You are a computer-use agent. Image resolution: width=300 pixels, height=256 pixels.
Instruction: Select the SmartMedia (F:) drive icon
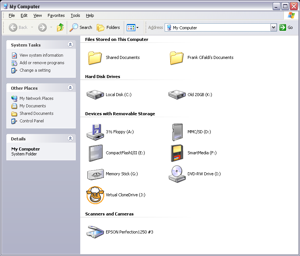pyautogui.click(x=177, y=153)
